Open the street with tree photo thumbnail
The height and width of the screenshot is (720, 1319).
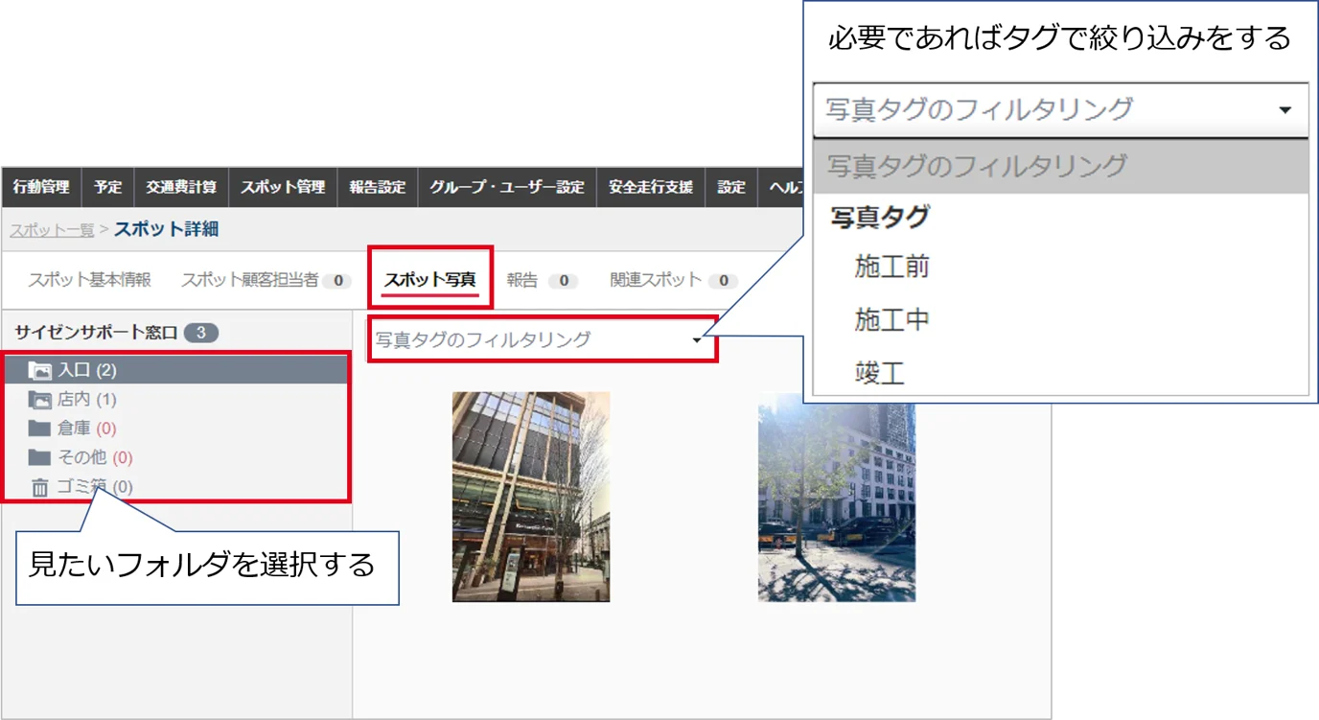(837, 502)
